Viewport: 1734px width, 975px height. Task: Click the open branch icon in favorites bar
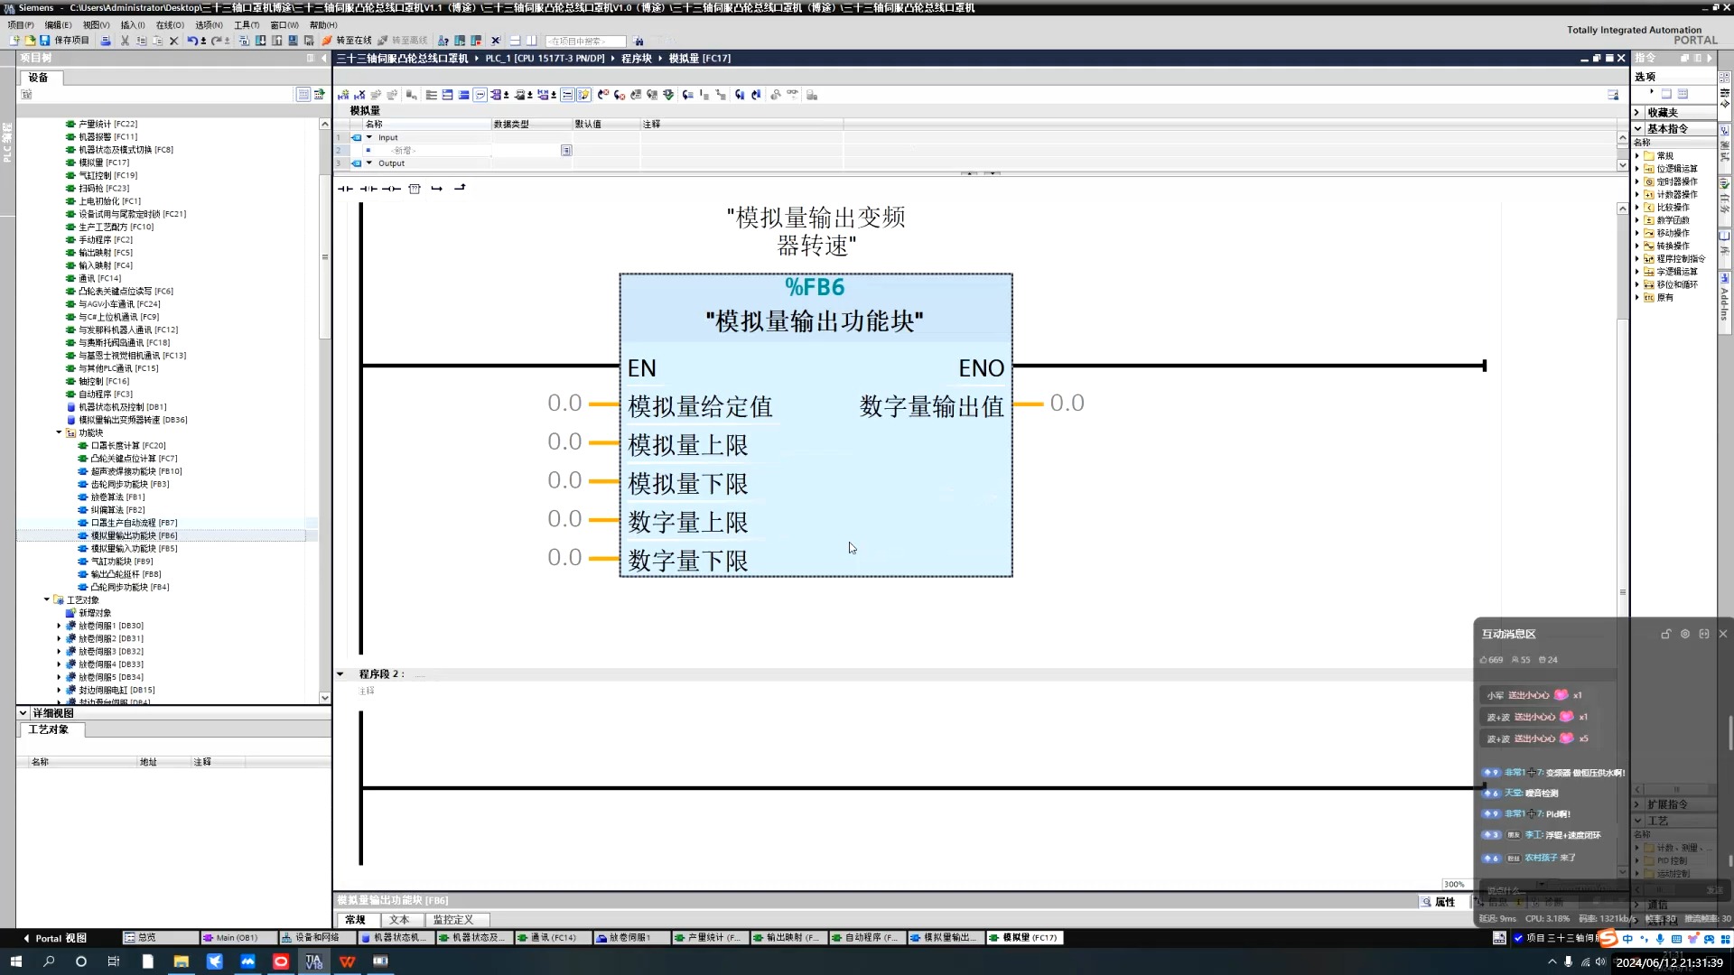(436, 189)
